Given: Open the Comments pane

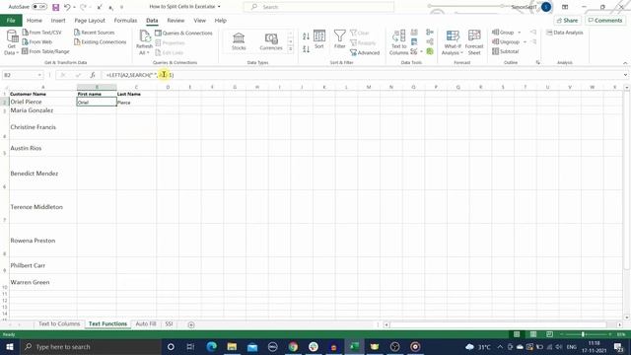Looking at the screenshot, I should (x=605, y=20).
